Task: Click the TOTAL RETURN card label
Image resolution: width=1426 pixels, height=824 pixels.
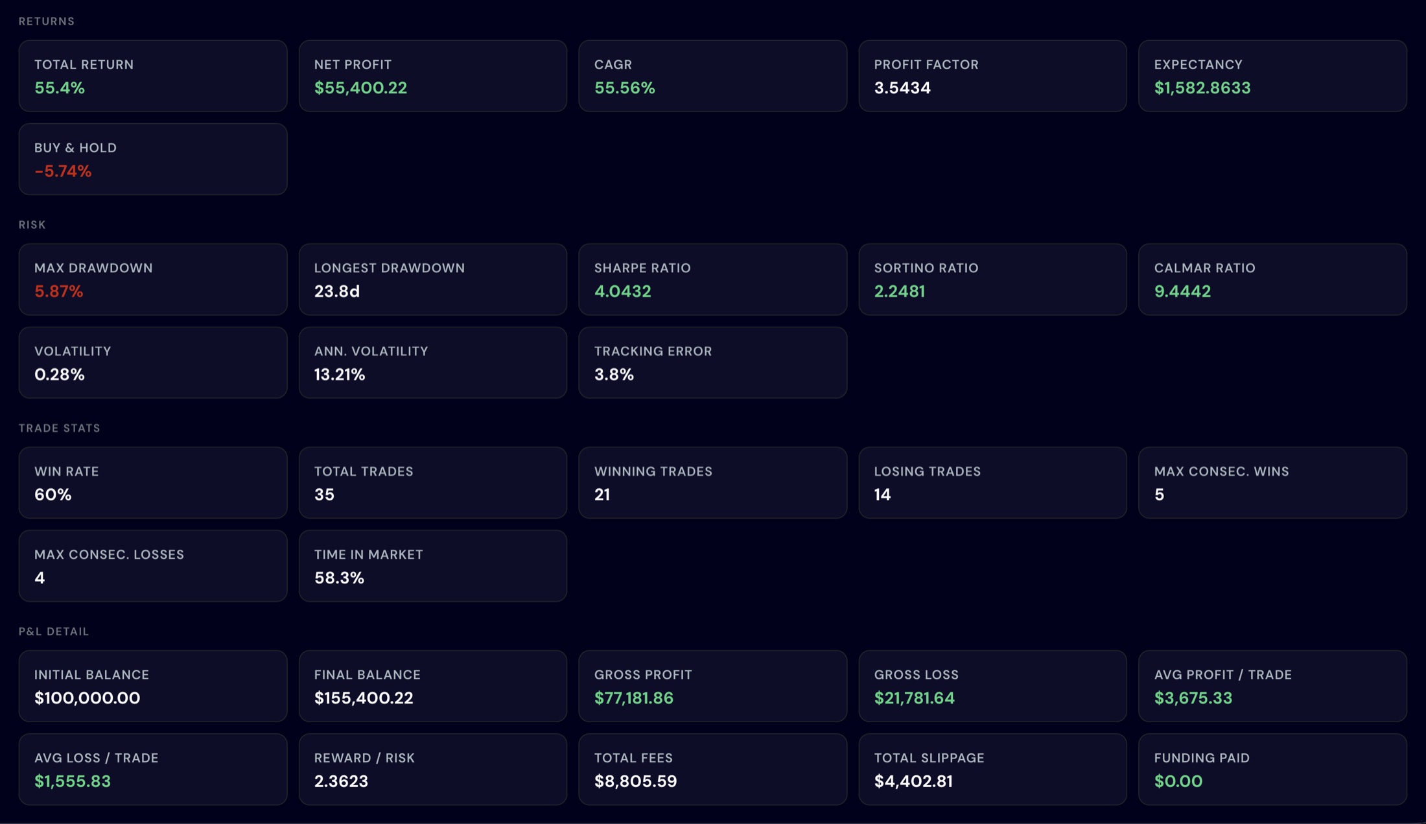Action: (x=84, y=65)
